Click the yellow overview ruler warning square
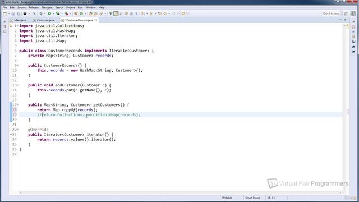The image size is (359, 202). coord(347,25)
